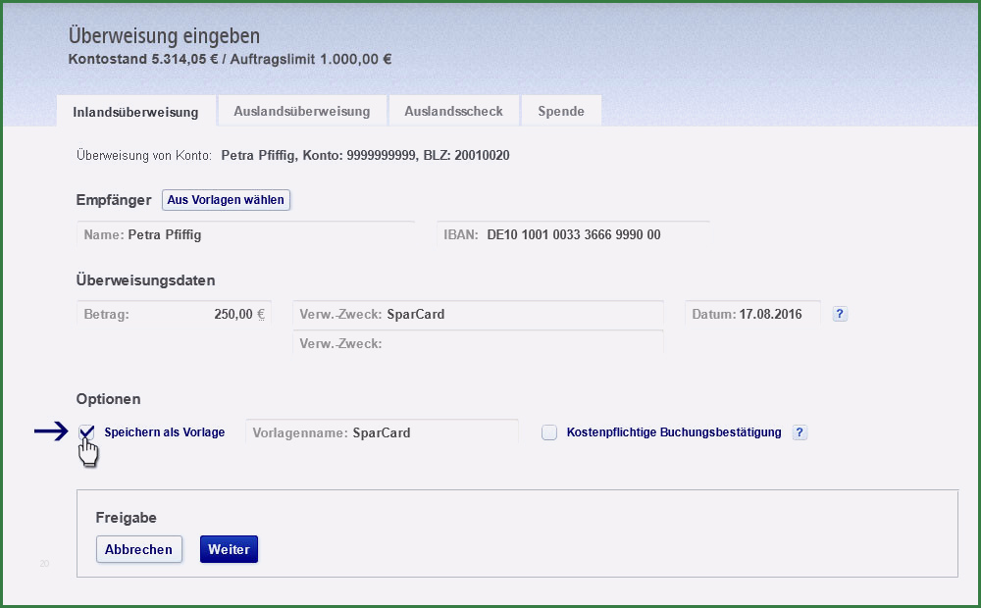Toggle the Speichern als Vorlage checkbox
Screen dimensions: 981x608
pos(87,432)
